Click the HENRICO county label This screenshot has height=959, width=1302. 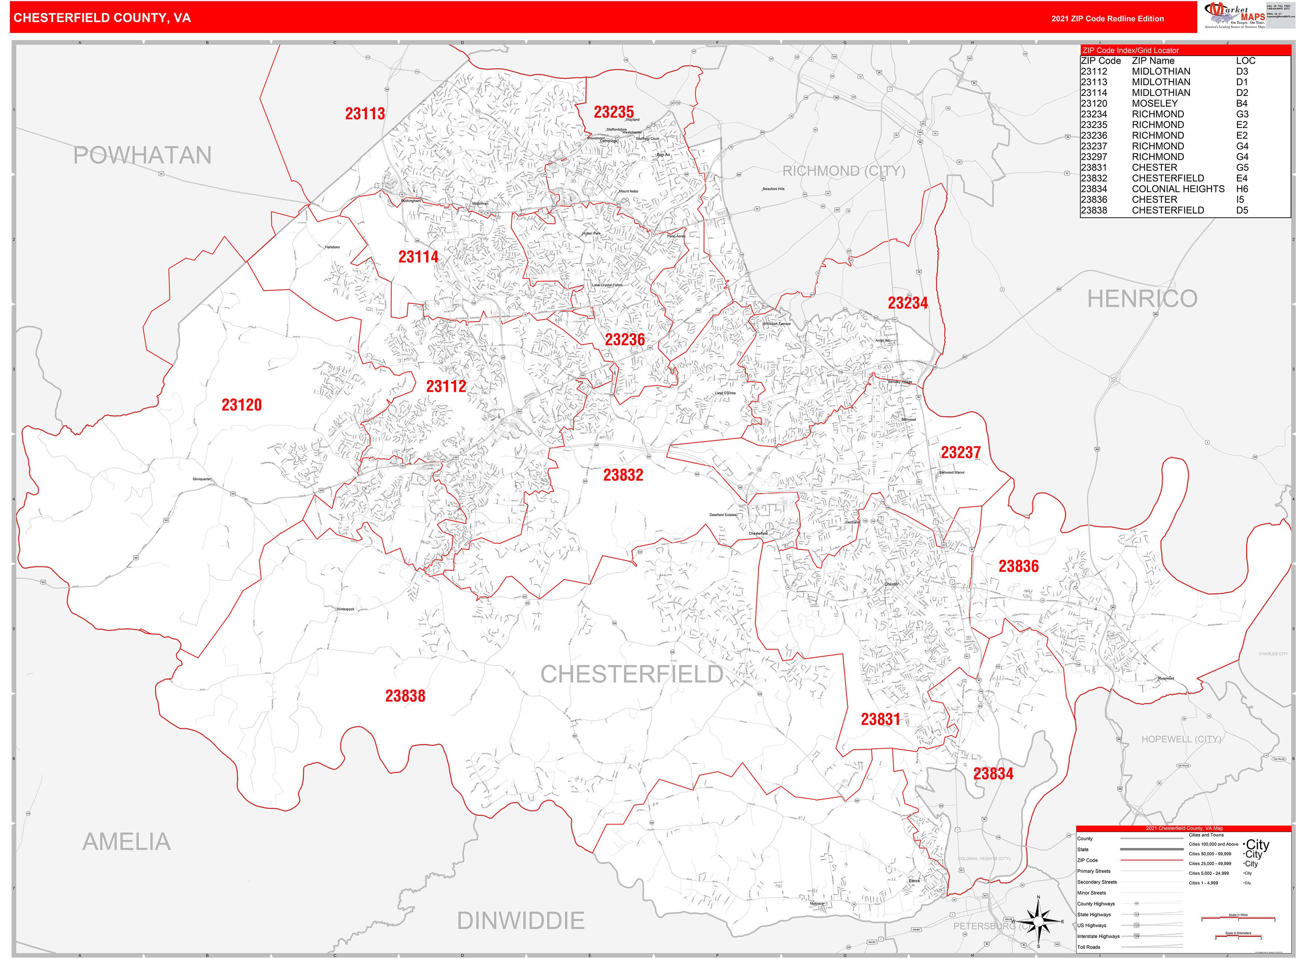coord(1142,299)
